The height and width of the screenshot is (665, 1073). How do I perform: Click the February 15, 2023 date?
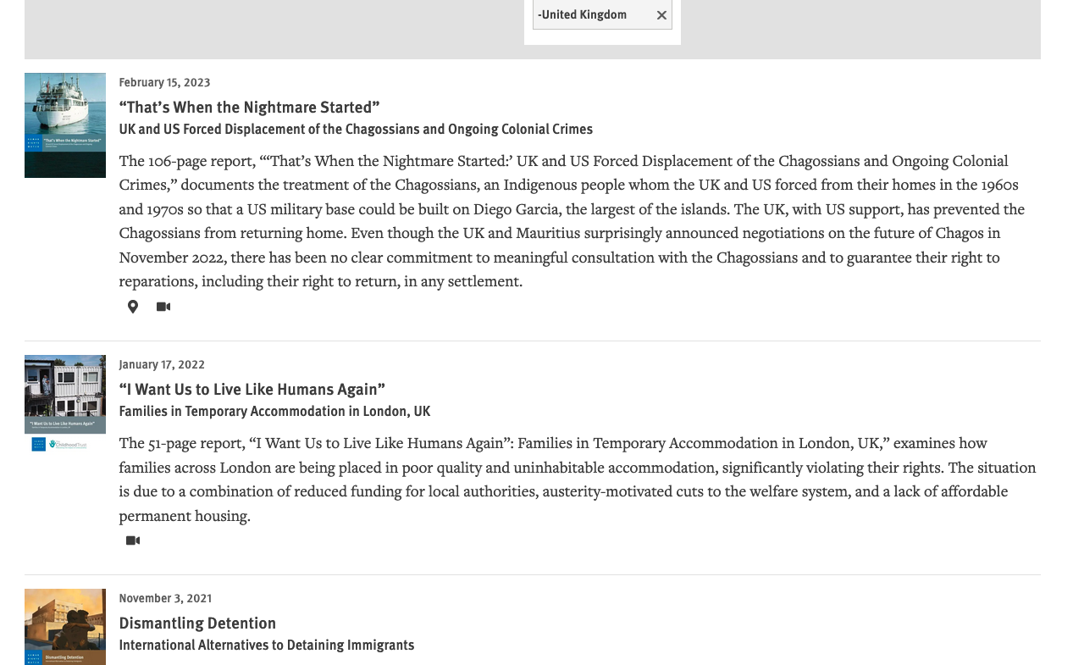tap(164, 82)
